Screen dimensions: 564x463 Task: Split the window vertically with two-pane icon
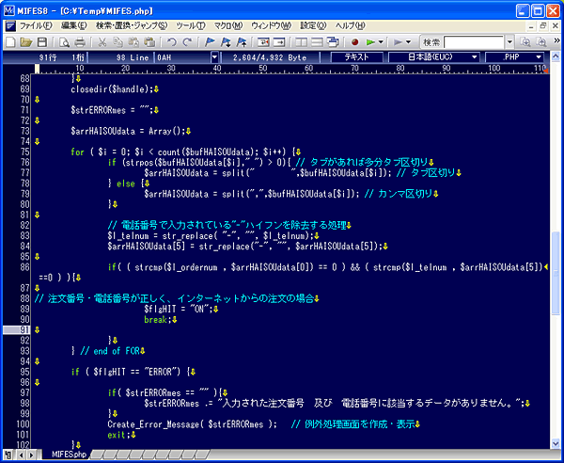point(301,42)
